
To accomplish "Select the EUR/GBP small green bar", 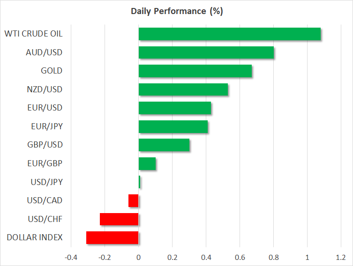I will point(147,164).
